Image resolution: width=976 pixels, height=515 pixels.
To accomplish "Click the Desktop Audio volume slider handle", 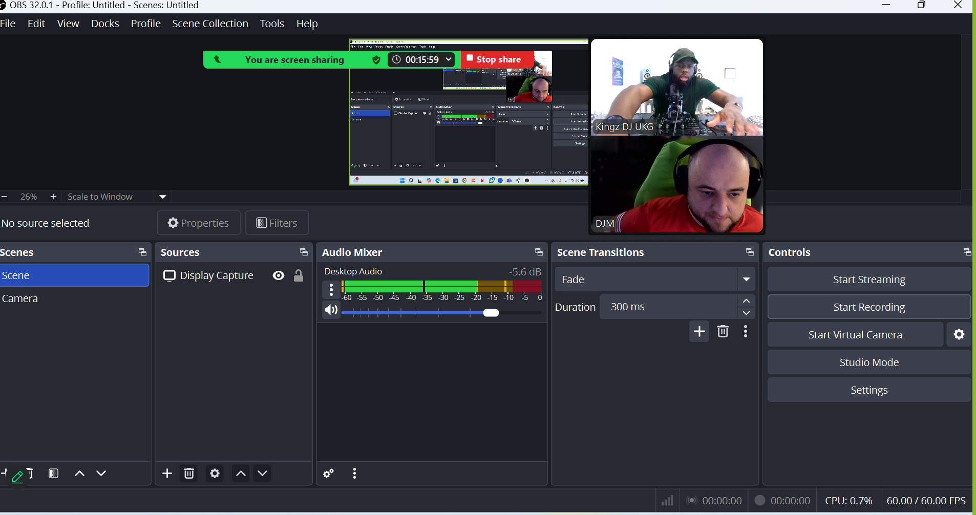I will point(491,313).
